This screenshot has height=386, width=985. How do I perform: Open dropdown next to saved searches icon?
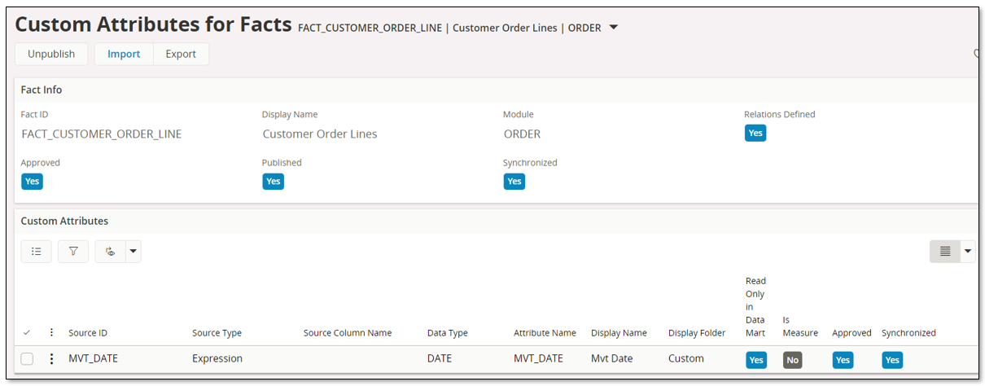click(x=133, y=252)
